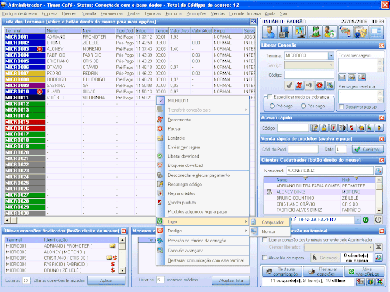
Task: Click the green cylinder icon in the top toolbar
Action: (x=315, y=32)
